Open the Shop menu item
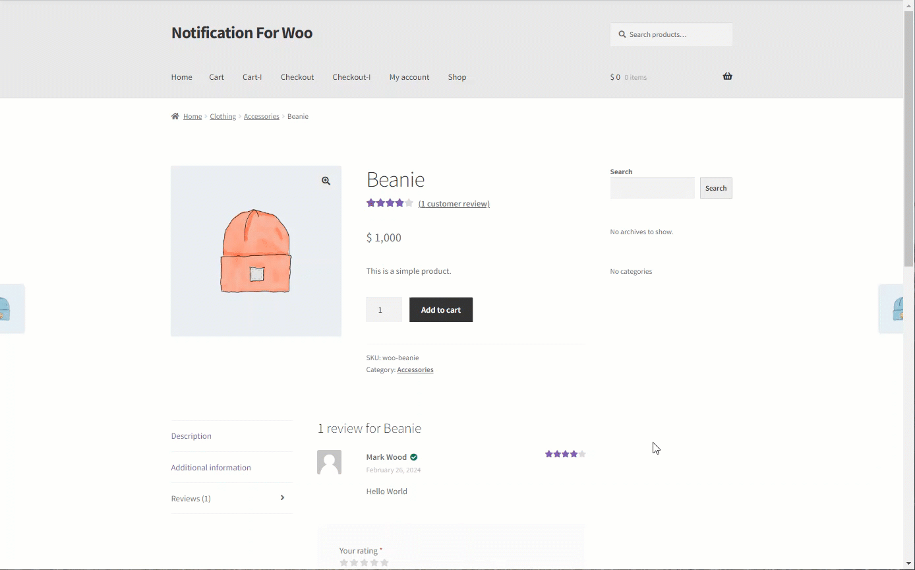915x570 pixels. (x=457, y=77)
